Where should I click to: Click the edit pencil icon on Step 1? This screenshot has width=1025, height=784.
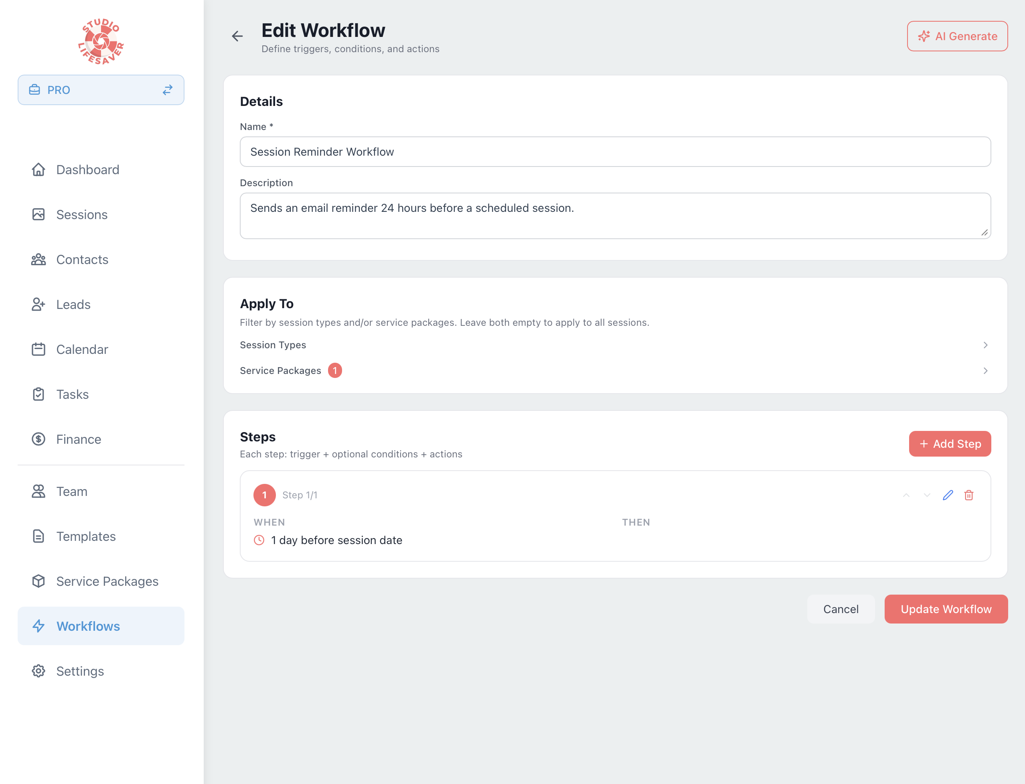(x=947, y=495)
